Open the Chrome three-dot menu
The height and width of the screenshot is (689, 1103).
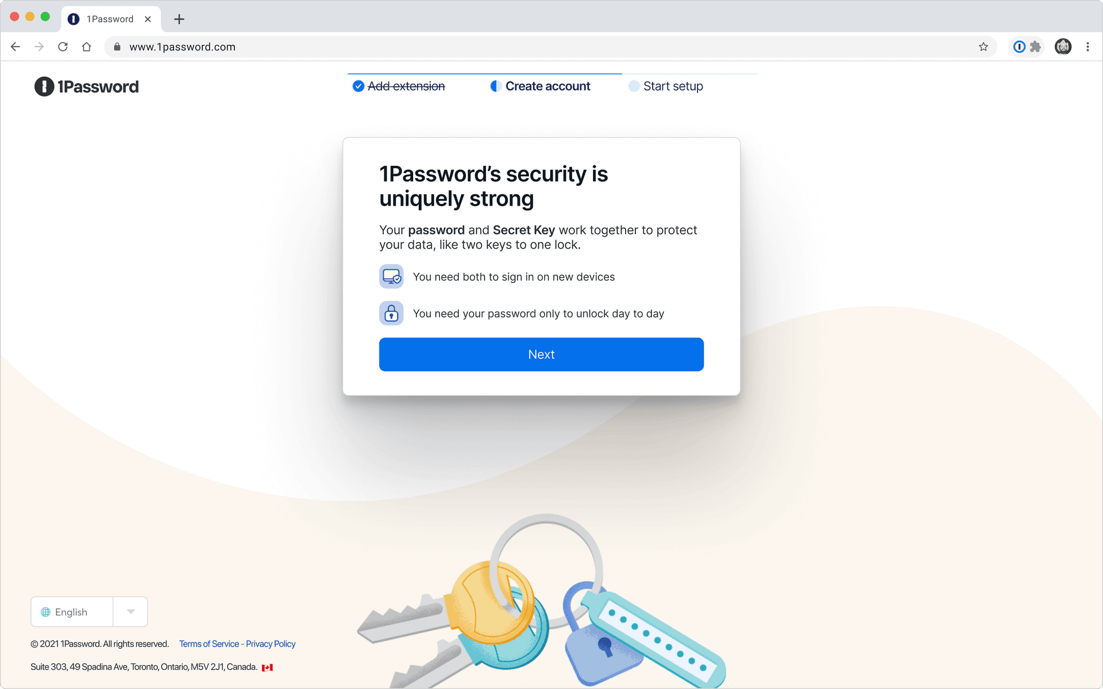[x=1087, y=47]
